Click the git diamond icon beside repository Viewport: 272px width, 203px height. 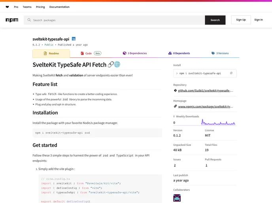(x=175, y=90)
